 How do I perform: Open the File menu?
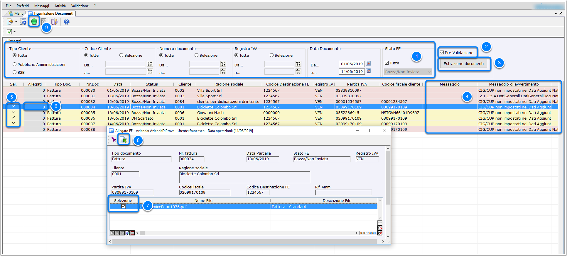(x=9, y=6)
